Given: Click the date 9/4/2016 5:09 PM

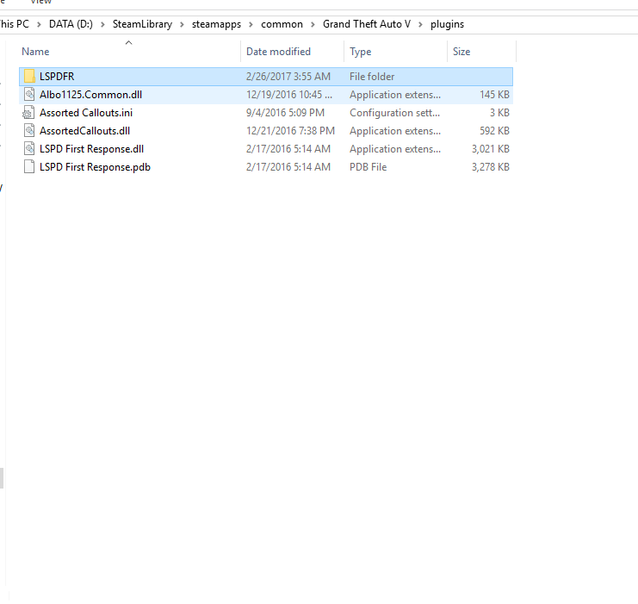Looking at the screenshot, I should (285, 112).
